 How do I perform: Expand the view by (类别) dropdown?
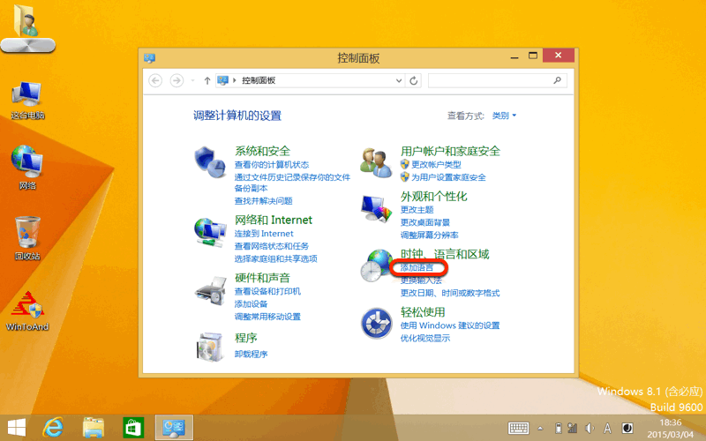(504, 116)
